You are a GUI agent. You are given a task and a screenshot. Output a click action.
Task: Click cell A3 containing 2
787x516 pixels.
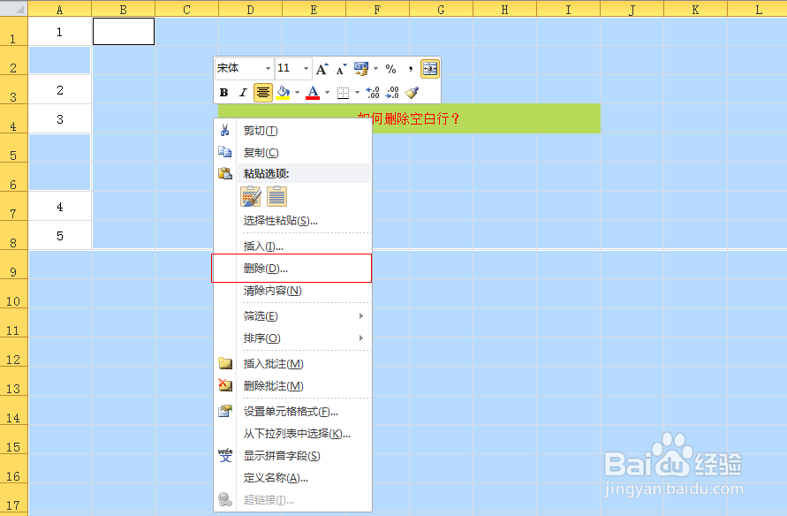tap(60, 90)
